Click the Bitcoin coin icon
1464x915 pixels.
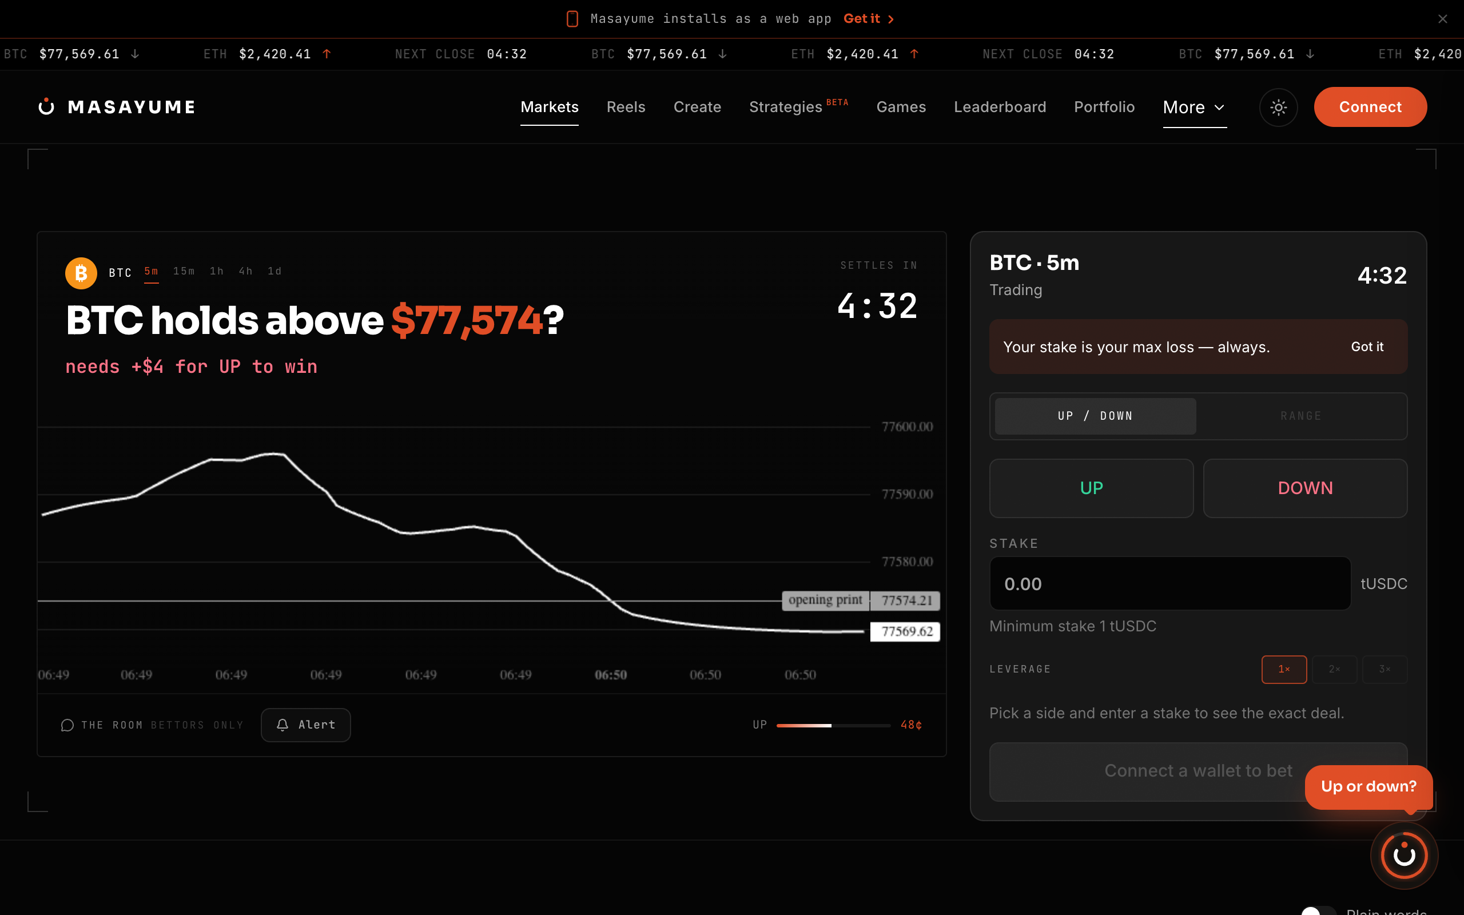[x=81, y=273]
